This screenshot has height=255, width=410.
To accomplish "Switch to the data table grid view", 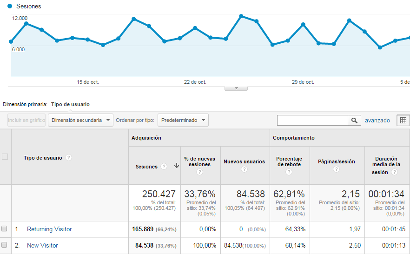I will [403, 121].
